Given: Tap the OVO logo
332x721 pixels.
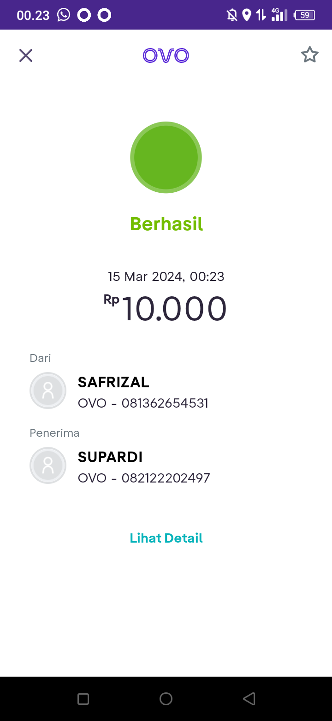Looking at the screenshot, I should pyautogui.click(x=166, y=55).
